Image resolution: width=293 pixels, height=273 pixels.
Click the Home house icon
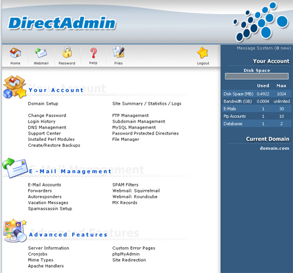[x=15, y=53]
